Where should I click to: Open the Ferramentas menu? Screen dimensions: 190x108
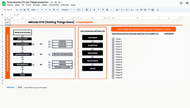coord(54,5)
